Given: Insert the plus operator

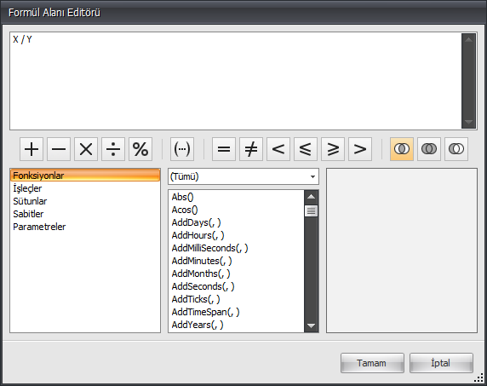Looking at the screenshot, I should pos(32,149).
